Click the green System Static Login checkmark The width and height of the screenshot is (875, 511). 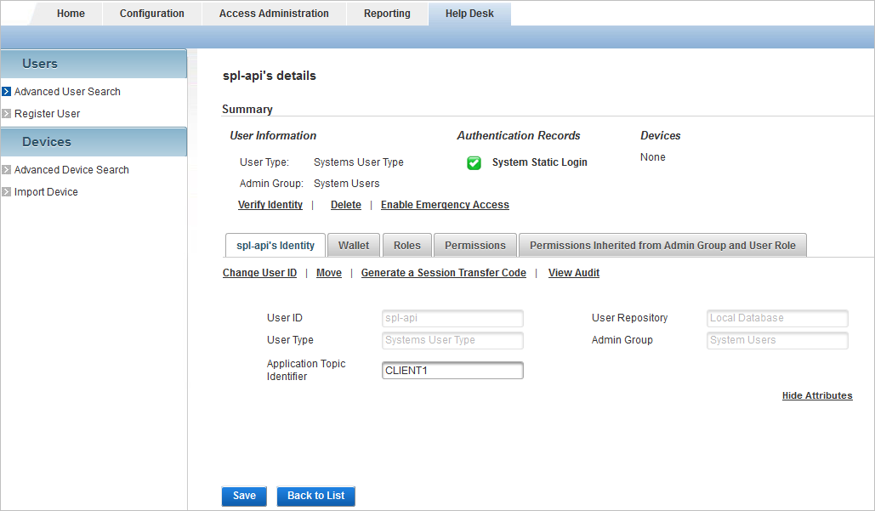[x=474, y=162]
